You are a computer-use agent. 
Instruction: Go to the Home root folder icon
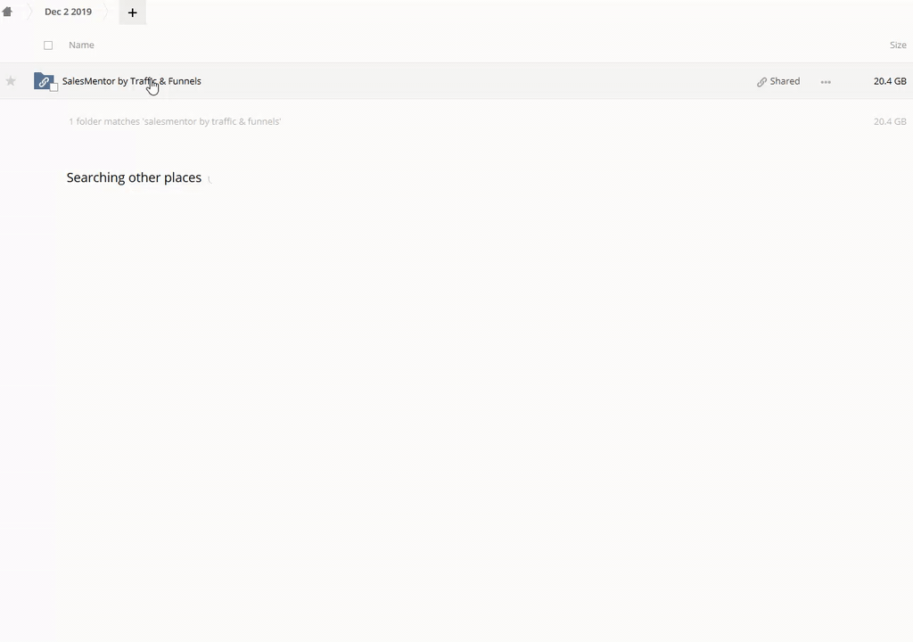[x=7, y=12]
